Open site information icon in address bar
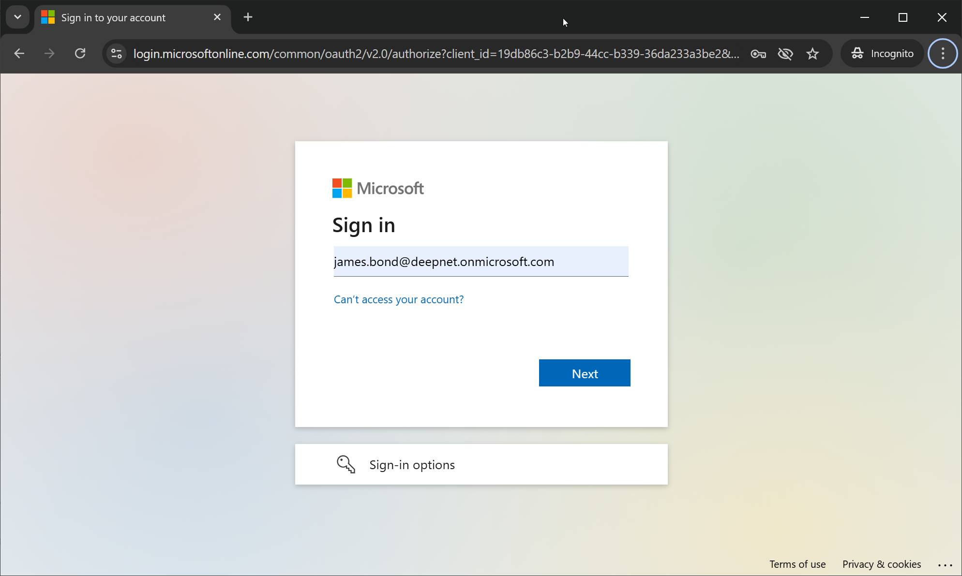962x576 pixels. [117, 54]
